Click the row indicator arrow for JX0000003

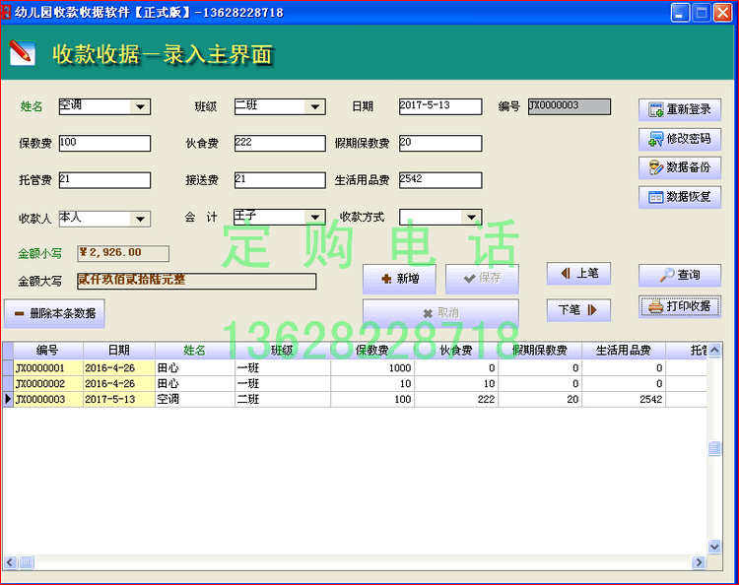8,400
